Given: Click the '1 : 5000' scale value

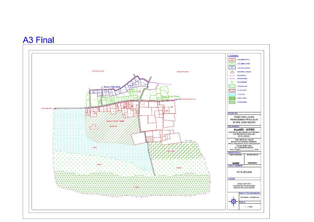Looking at the screenshot, I should click(248, 207).
